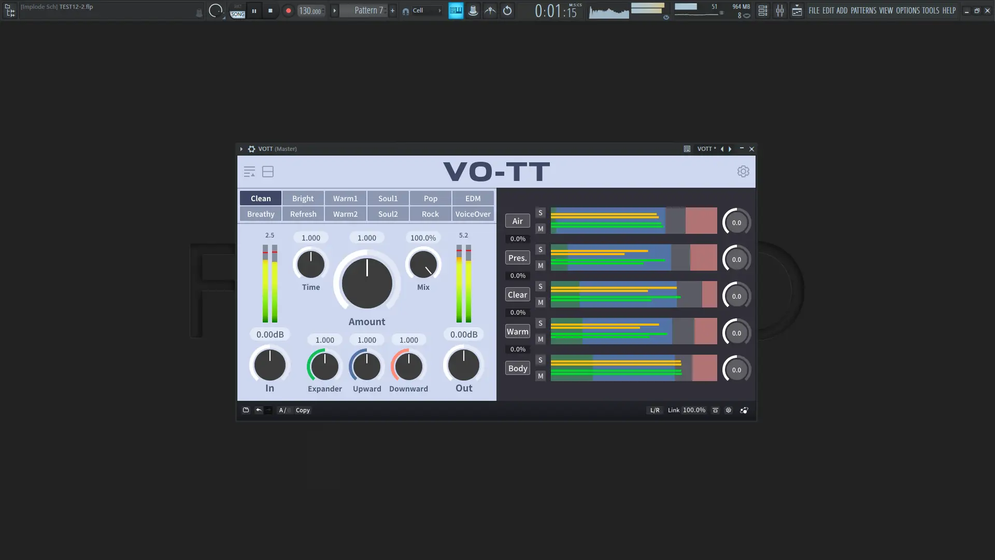This screenshot has height=560, width=995.
Task: Click the preset list icon in VO-TT header
Action: [x=249, y=172]
